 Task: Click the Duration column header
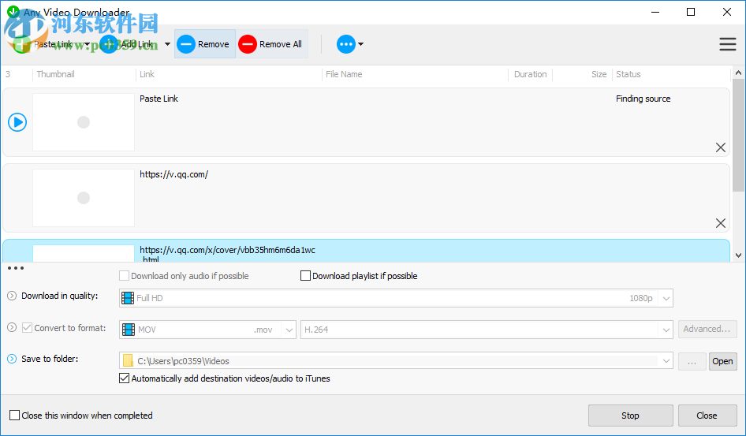point(530,74)
